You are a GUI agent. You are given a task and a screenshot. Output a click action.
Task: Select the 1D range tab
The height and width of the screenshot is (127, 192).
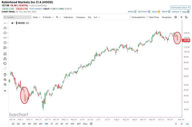tap(13, 124)
